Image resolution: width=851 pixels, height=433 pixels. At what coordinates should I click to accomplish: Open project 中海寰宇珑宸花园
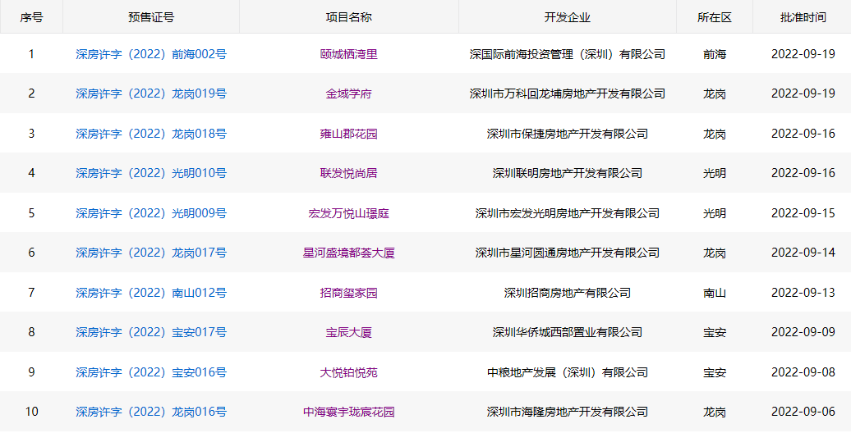pos(348,412)
